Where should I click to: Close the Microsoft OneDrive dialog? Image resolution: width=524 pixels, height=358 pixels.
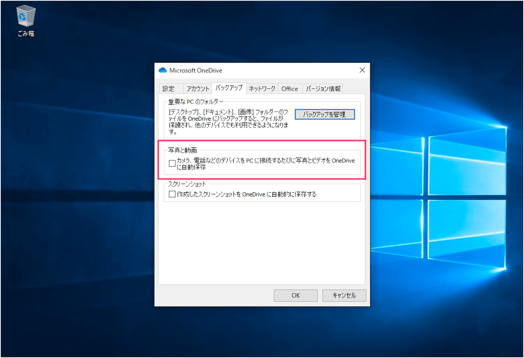click(362, 70)
